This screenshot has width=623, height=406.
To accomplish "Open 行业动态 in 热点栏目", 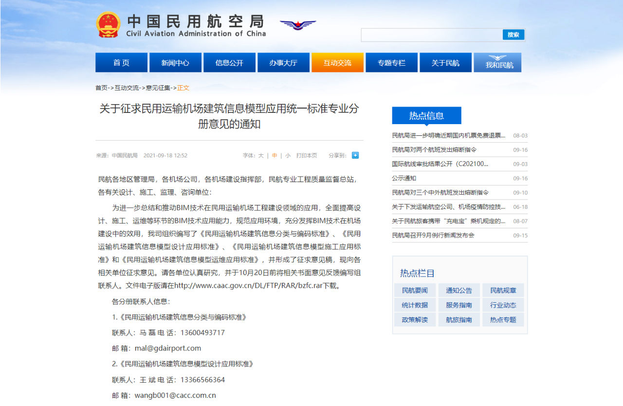I will point(503,305).
